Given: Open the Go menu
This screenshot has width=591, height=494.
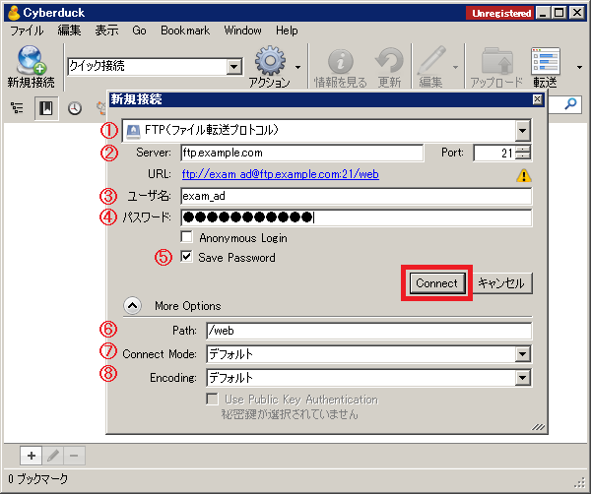Looking at the screenshot, I should click(139, 31).
